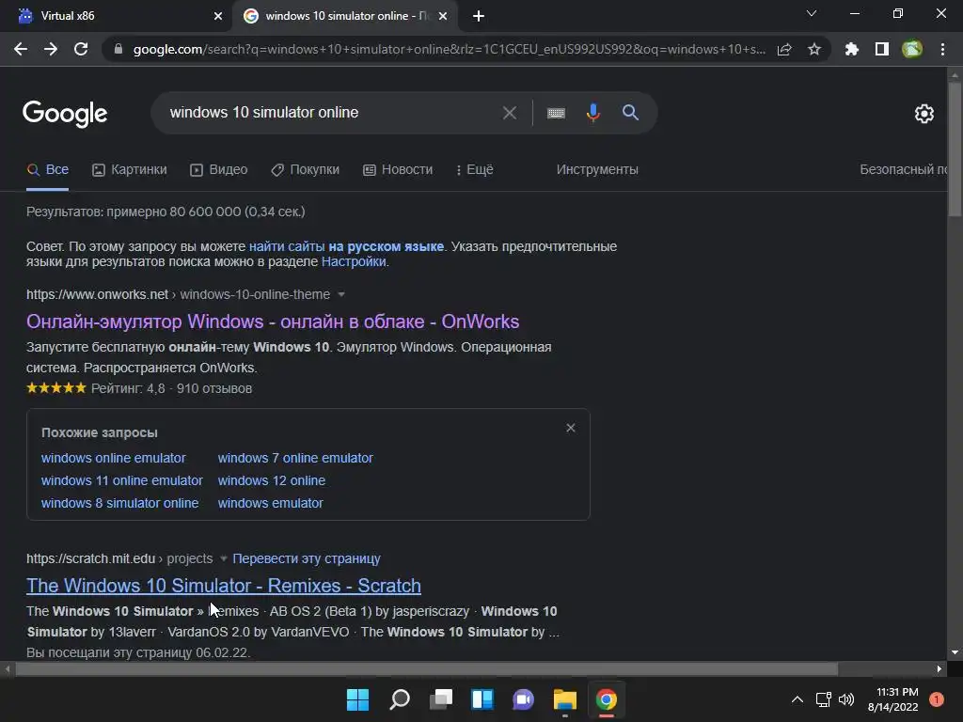
Task: Show hidden tray icons chevron
Action: click(x=797, y=699)
